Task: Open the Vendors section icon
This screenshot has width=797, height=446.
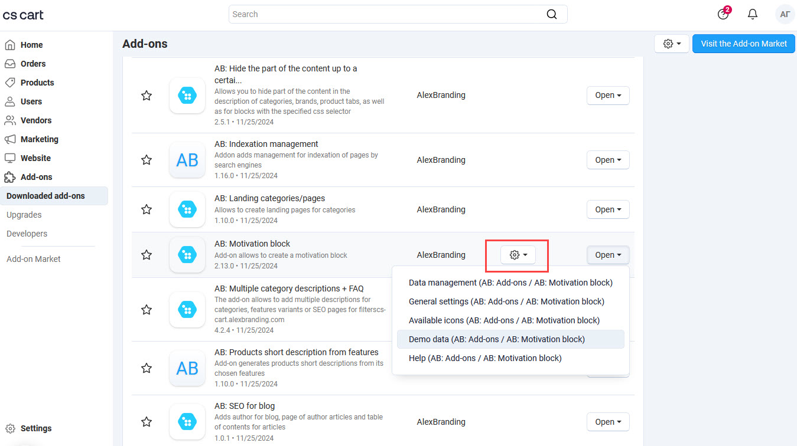Action: (9, 120)
